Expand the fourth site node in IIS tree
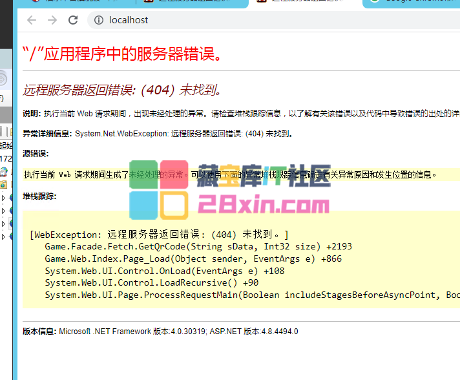 tap(3, 237)
